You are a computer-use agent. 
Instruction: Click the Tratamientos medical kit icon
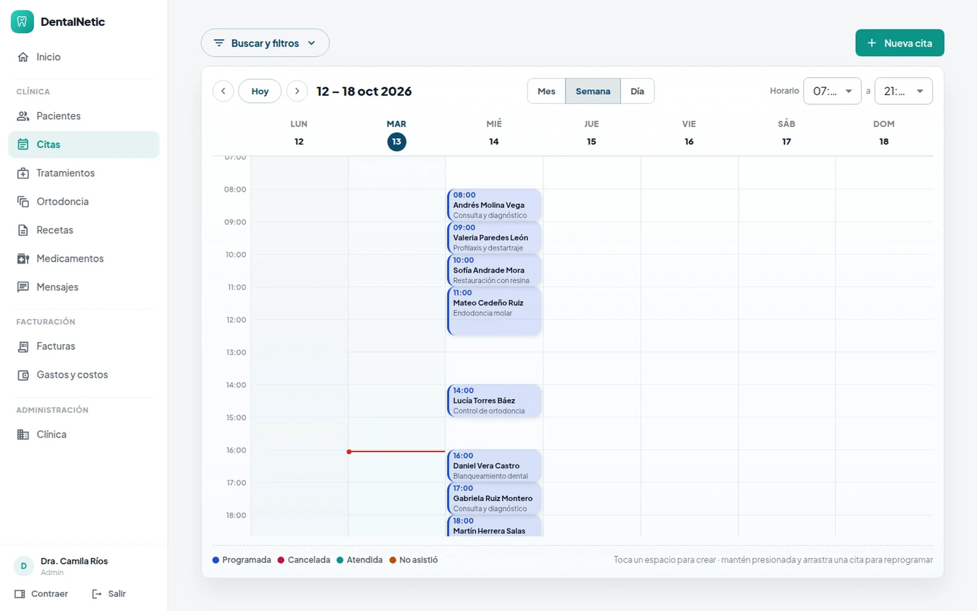coord(23,173)
